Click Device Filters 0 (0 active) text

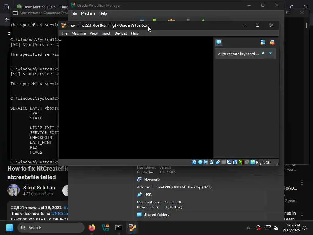[x=159, y=207]
